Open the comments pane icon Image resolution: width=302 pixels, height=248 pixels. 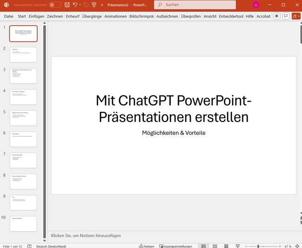tap(286, 16)
